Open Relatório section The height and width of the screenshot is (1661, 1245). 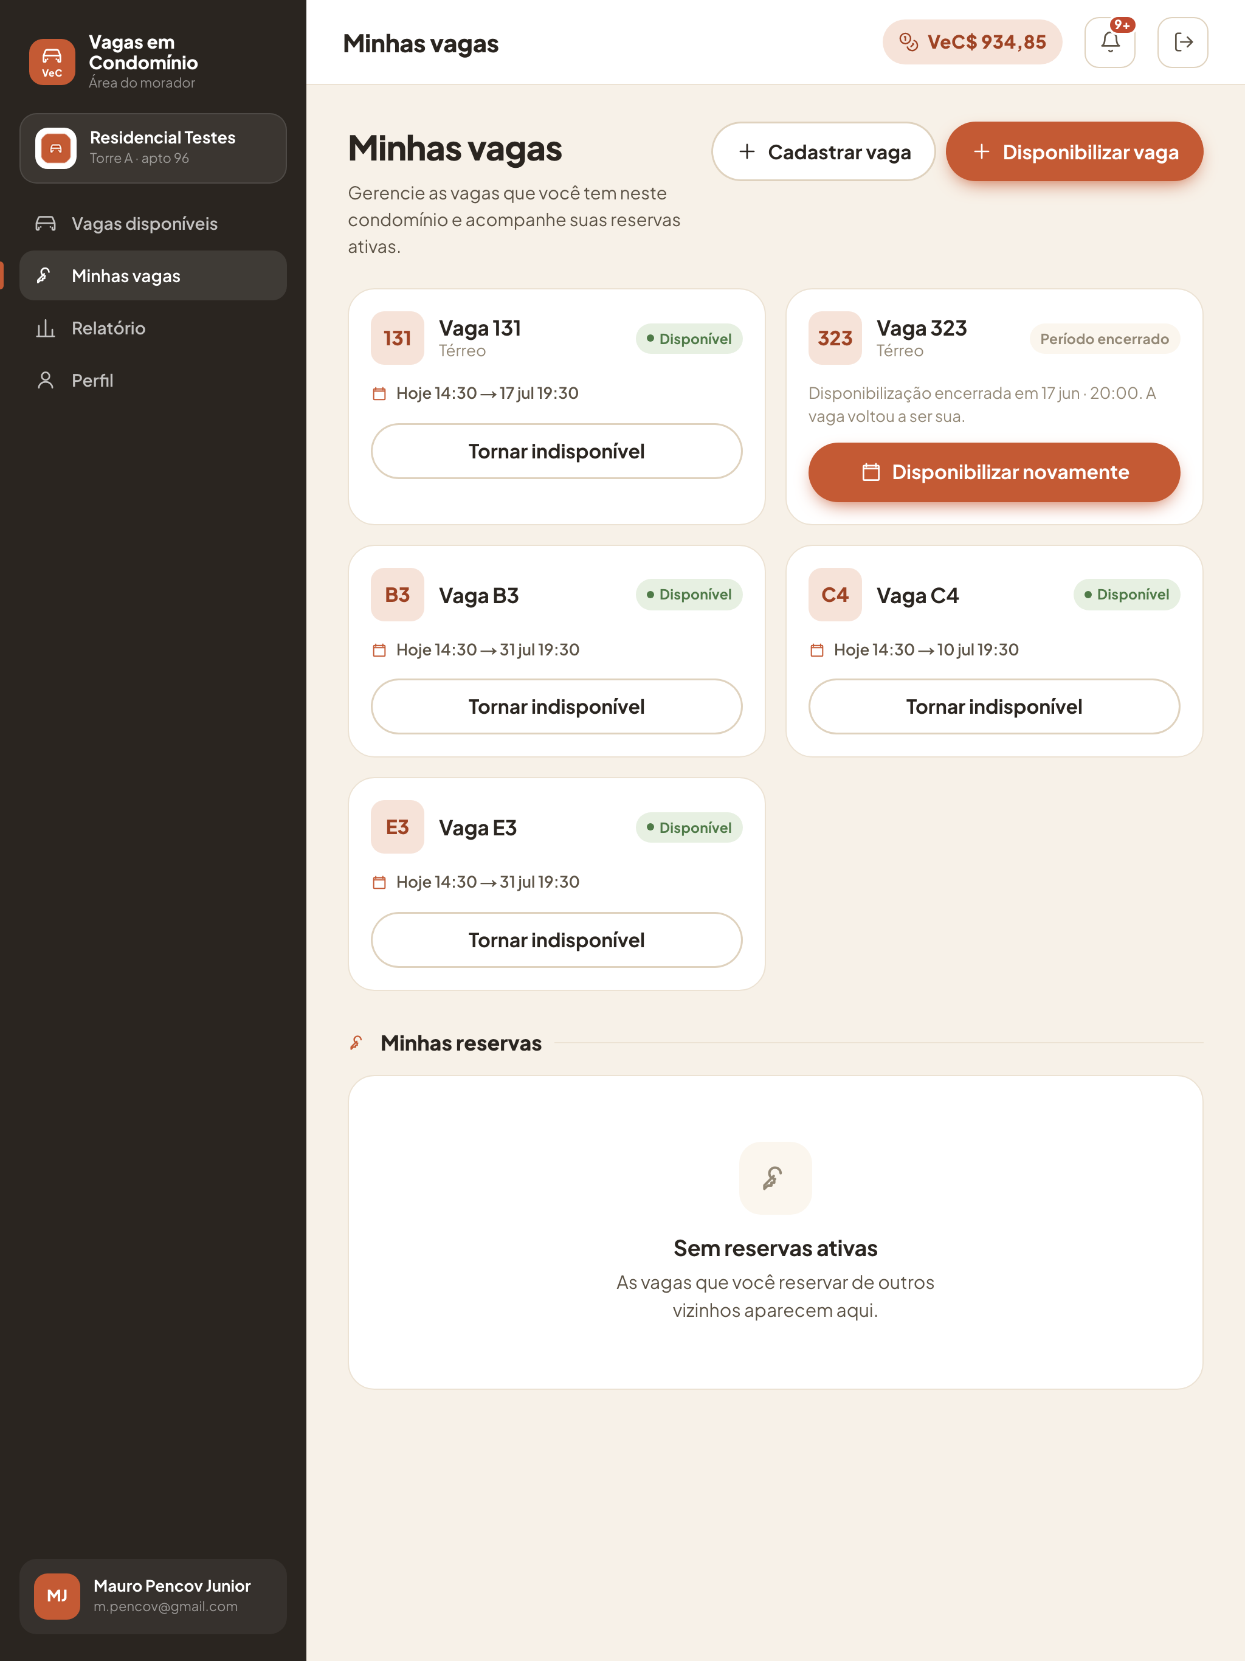coord(153,328)
